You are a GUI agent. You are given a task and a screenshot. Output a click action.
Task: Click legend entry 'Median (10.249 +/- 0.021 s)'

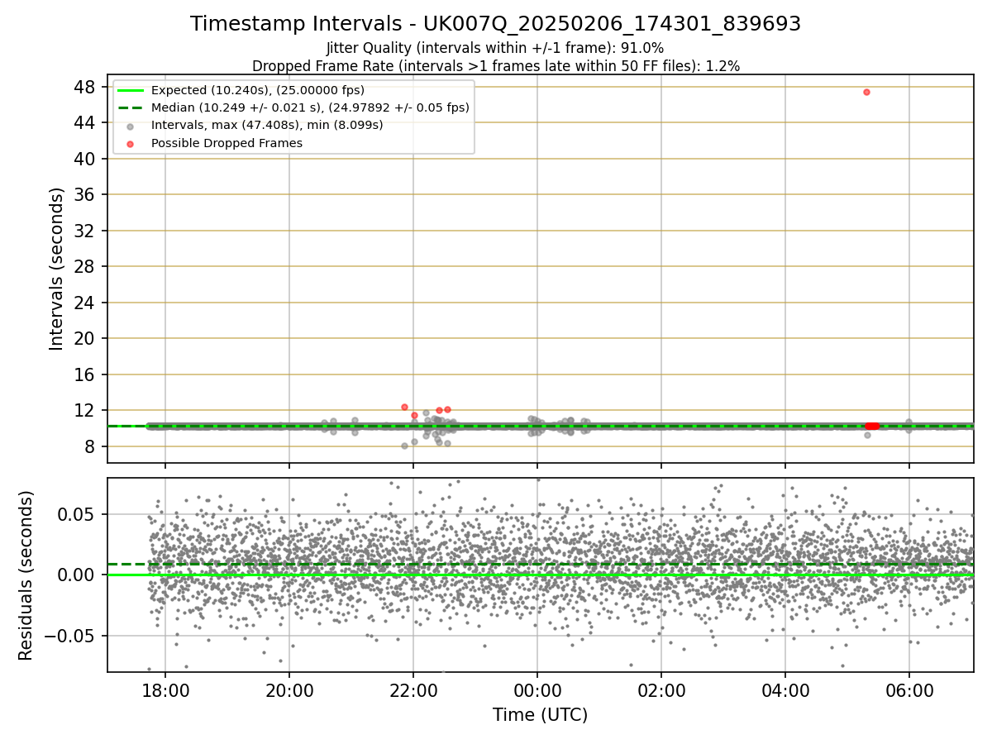coord(310,107)
